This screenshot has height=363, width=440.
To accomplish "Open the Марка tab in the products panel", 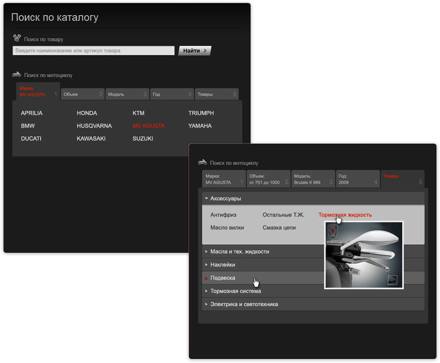I will click(x=224, y=179).
